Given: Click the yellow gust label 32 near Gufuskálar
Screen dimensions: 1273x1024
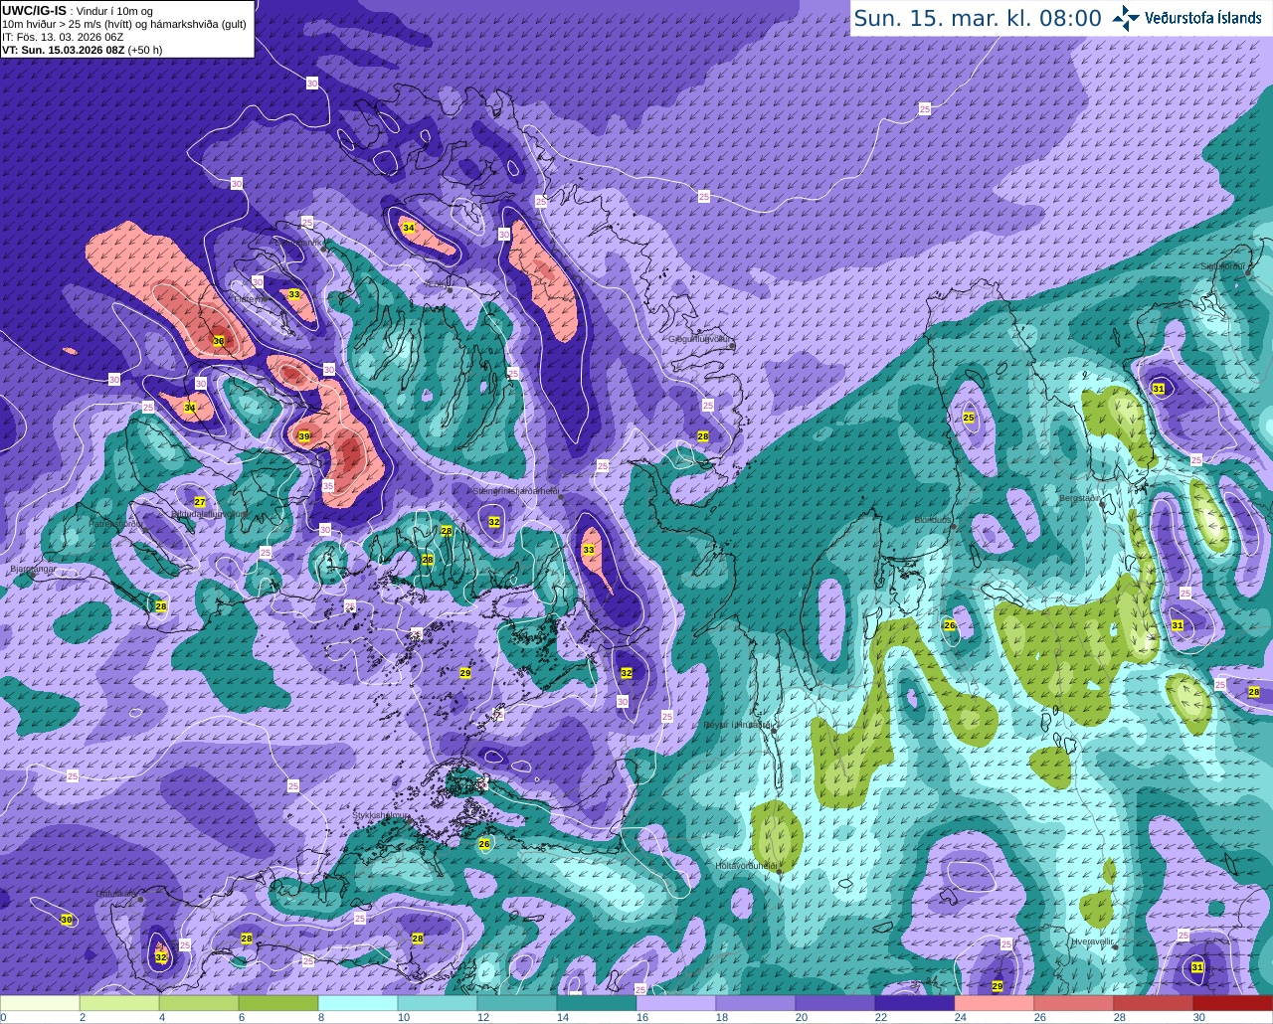Looking at the screenshot, I should pyautogui.click(x=161, y=957).
